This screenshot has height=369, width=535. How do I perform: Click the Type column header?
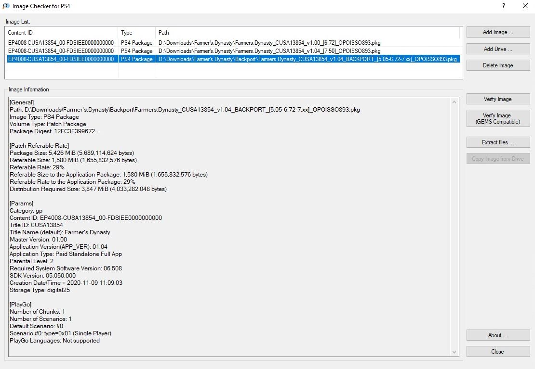pos(137,33)
